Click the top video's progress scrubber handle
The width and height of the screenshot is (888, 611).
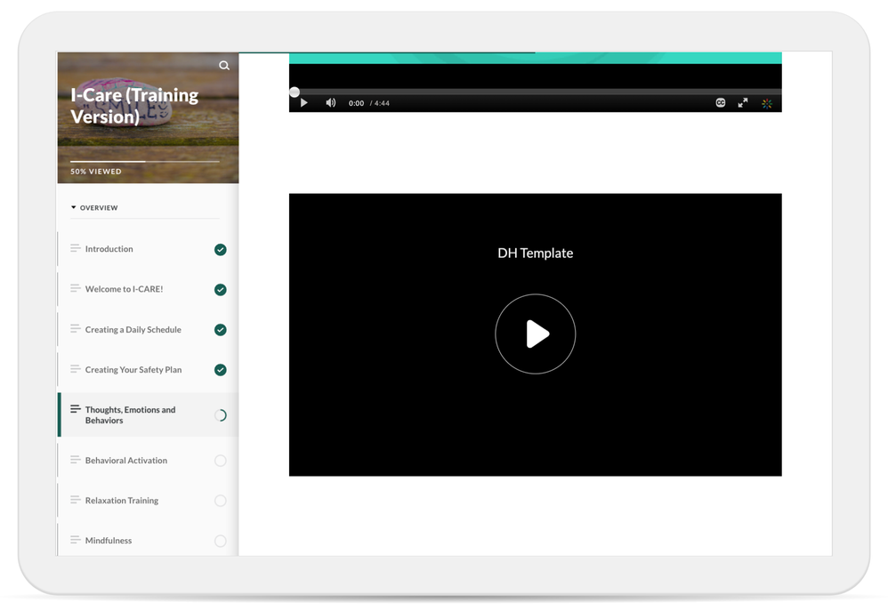tap(295, 92)
